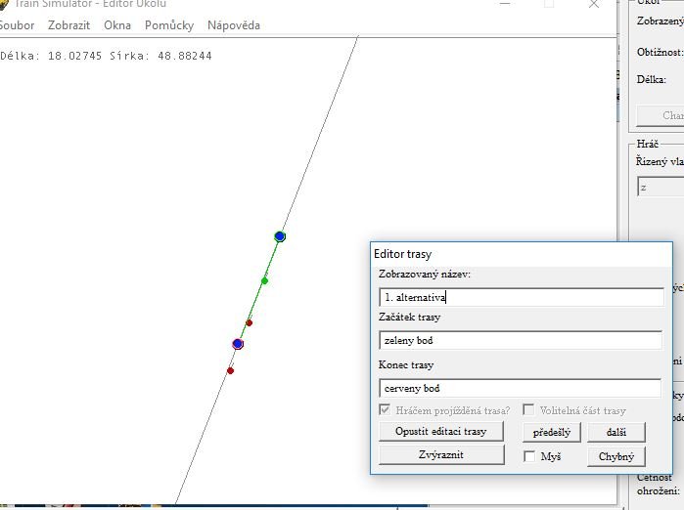Toggle Hráčem projížděná trasa checkbox
This screenshot has height=510, width=684.
385,409
